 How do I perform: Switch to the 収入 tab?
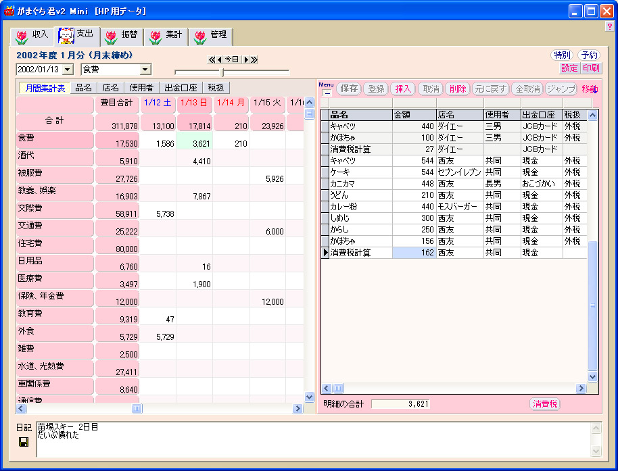(32, 35)
